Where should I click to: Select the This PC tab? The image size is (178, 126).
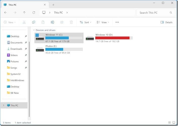point(25,5)
